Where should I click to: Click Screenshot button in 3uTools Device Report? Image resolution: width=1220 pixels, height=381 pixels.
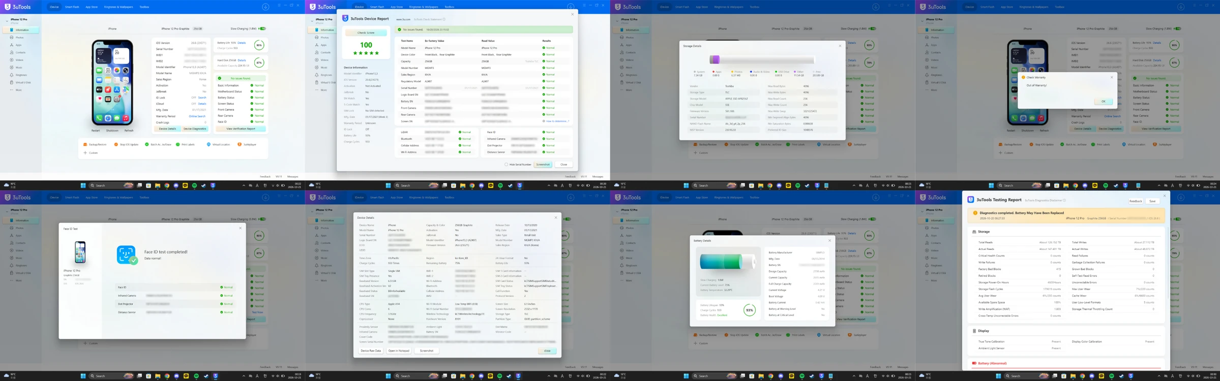click(543, 165)
